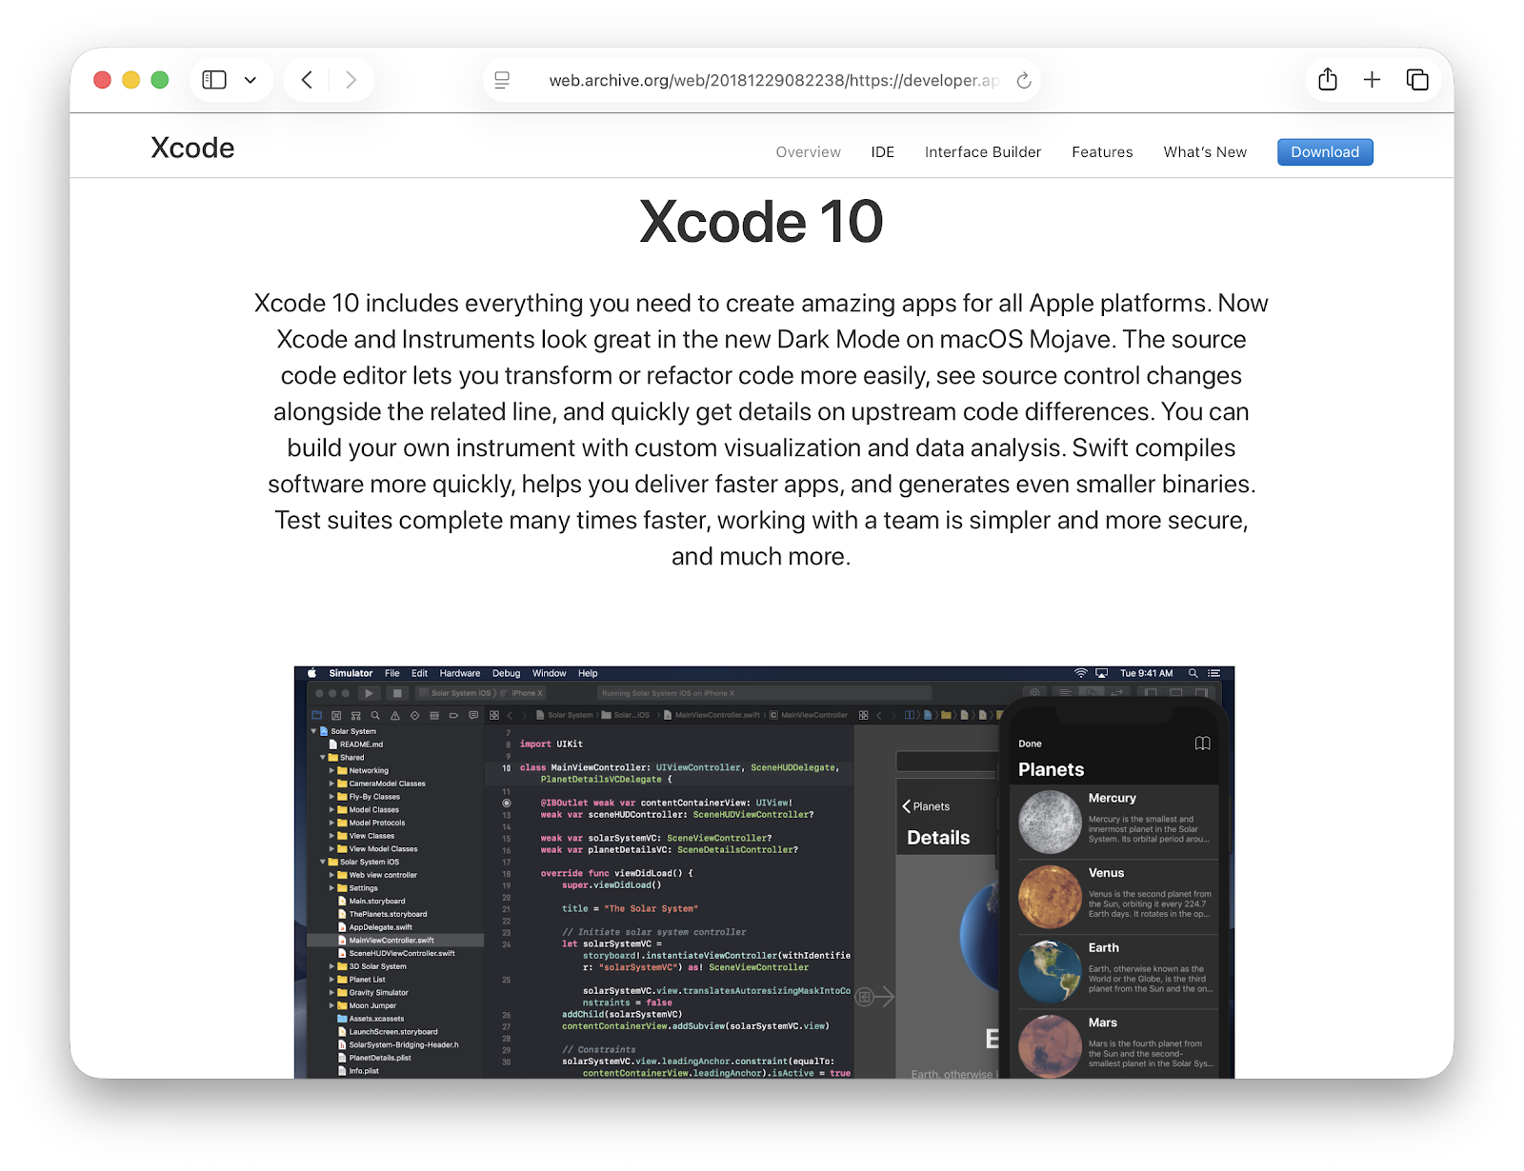Image resolution: width=1524 pixels, height=1171 pixels.
Task: Open the Debug menu in the Xcode image
Action: point(506,673)
